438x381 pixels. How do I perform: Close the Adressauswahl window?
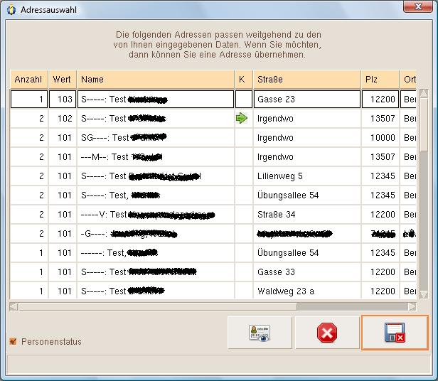[x=417, y=6]
